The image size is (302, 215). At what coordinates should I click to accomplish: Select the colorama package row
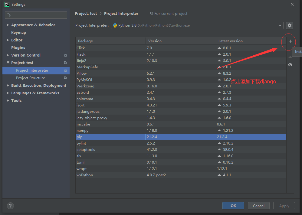point(181,99)
